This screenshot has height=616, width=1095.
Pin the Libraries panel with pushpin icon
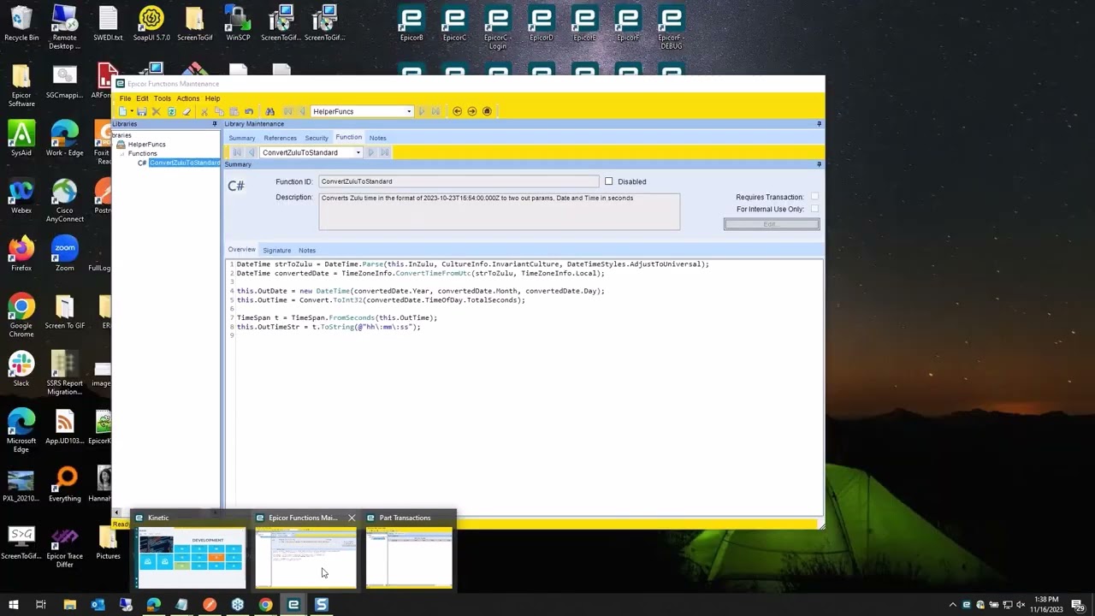pyautogui.click(x=215, y=124)
